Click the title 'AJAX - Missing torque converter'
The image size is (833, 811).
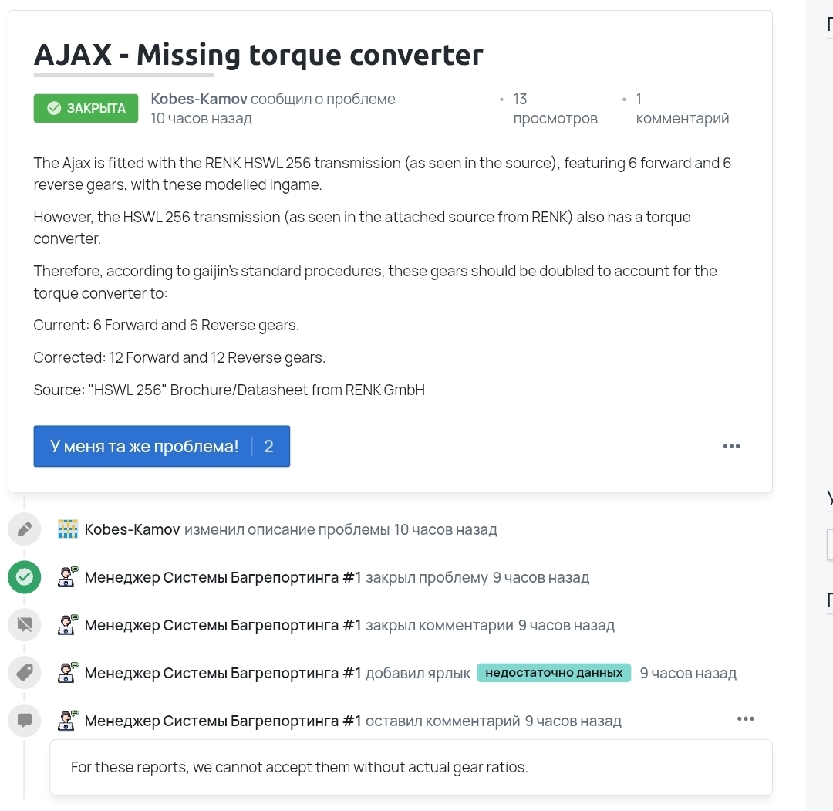(258, 54)
